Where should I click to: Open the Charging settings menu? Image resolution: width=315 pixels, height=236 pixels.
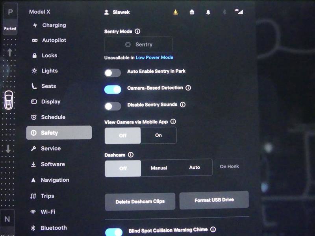54,25
